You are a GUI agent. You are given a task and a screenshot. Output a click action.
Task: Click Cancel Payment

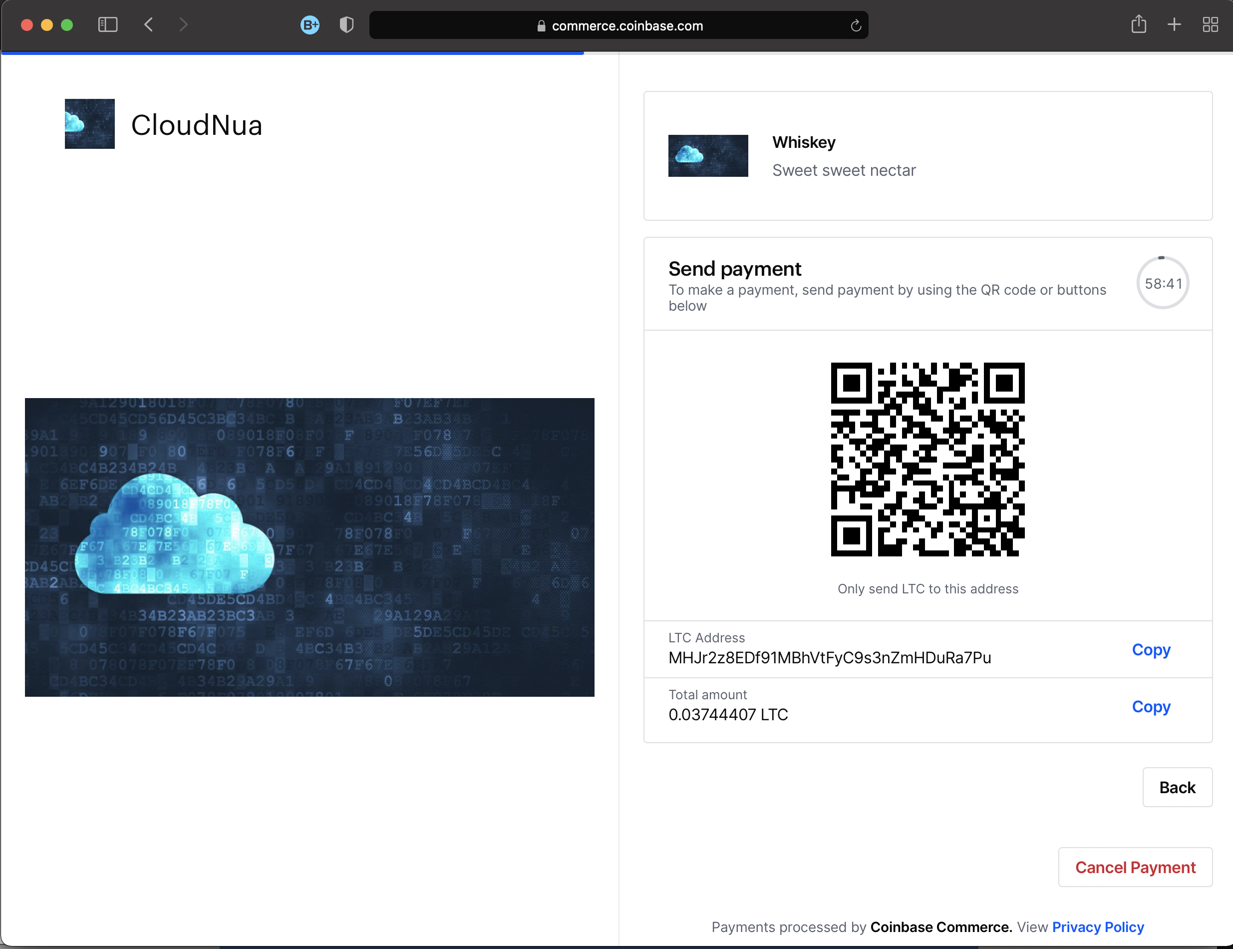tap(1135, 867)
